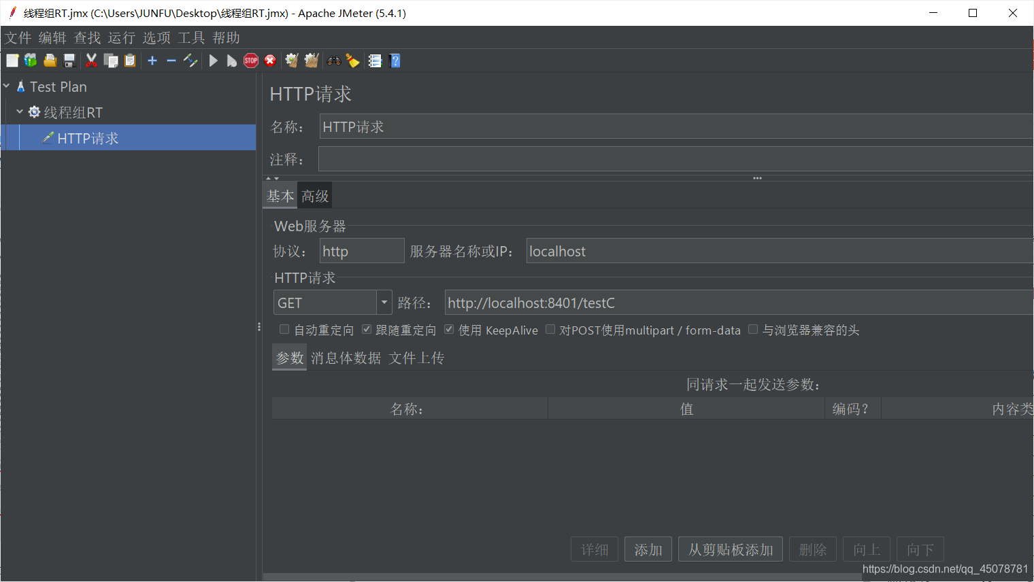
Task: Toggle the enable/disable element icon
Action: (x=190, y=61)
